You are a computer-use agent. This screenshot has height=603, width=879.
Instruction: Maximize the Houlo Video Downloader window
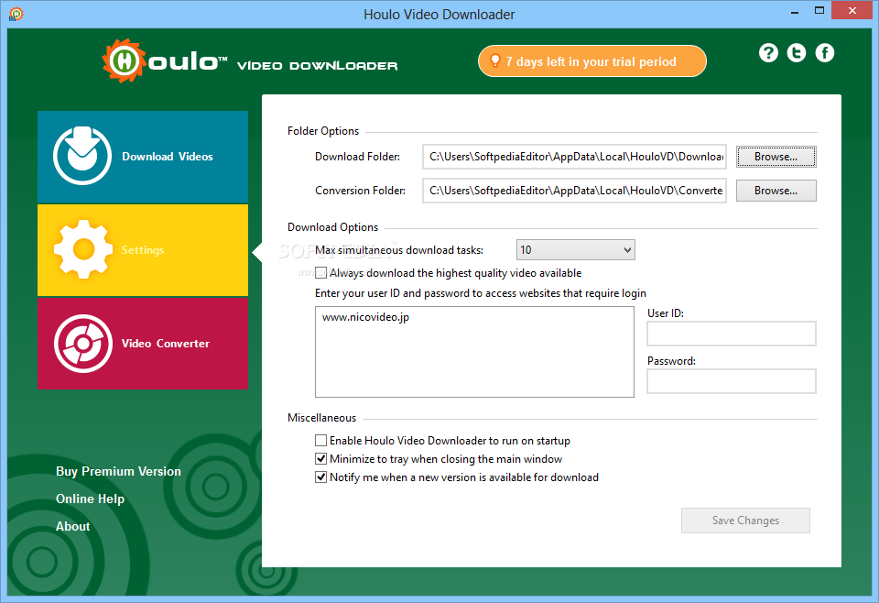(819, 11)
